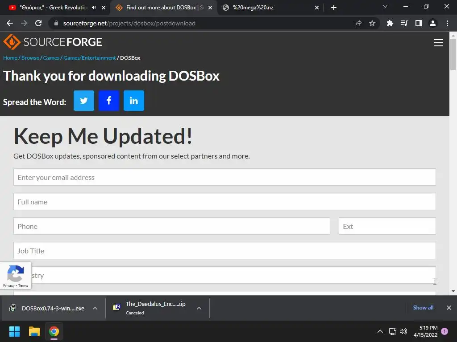Expand options for the DOSBox exe download
This screenshot has height=342, width=457.
pos(95,308)
